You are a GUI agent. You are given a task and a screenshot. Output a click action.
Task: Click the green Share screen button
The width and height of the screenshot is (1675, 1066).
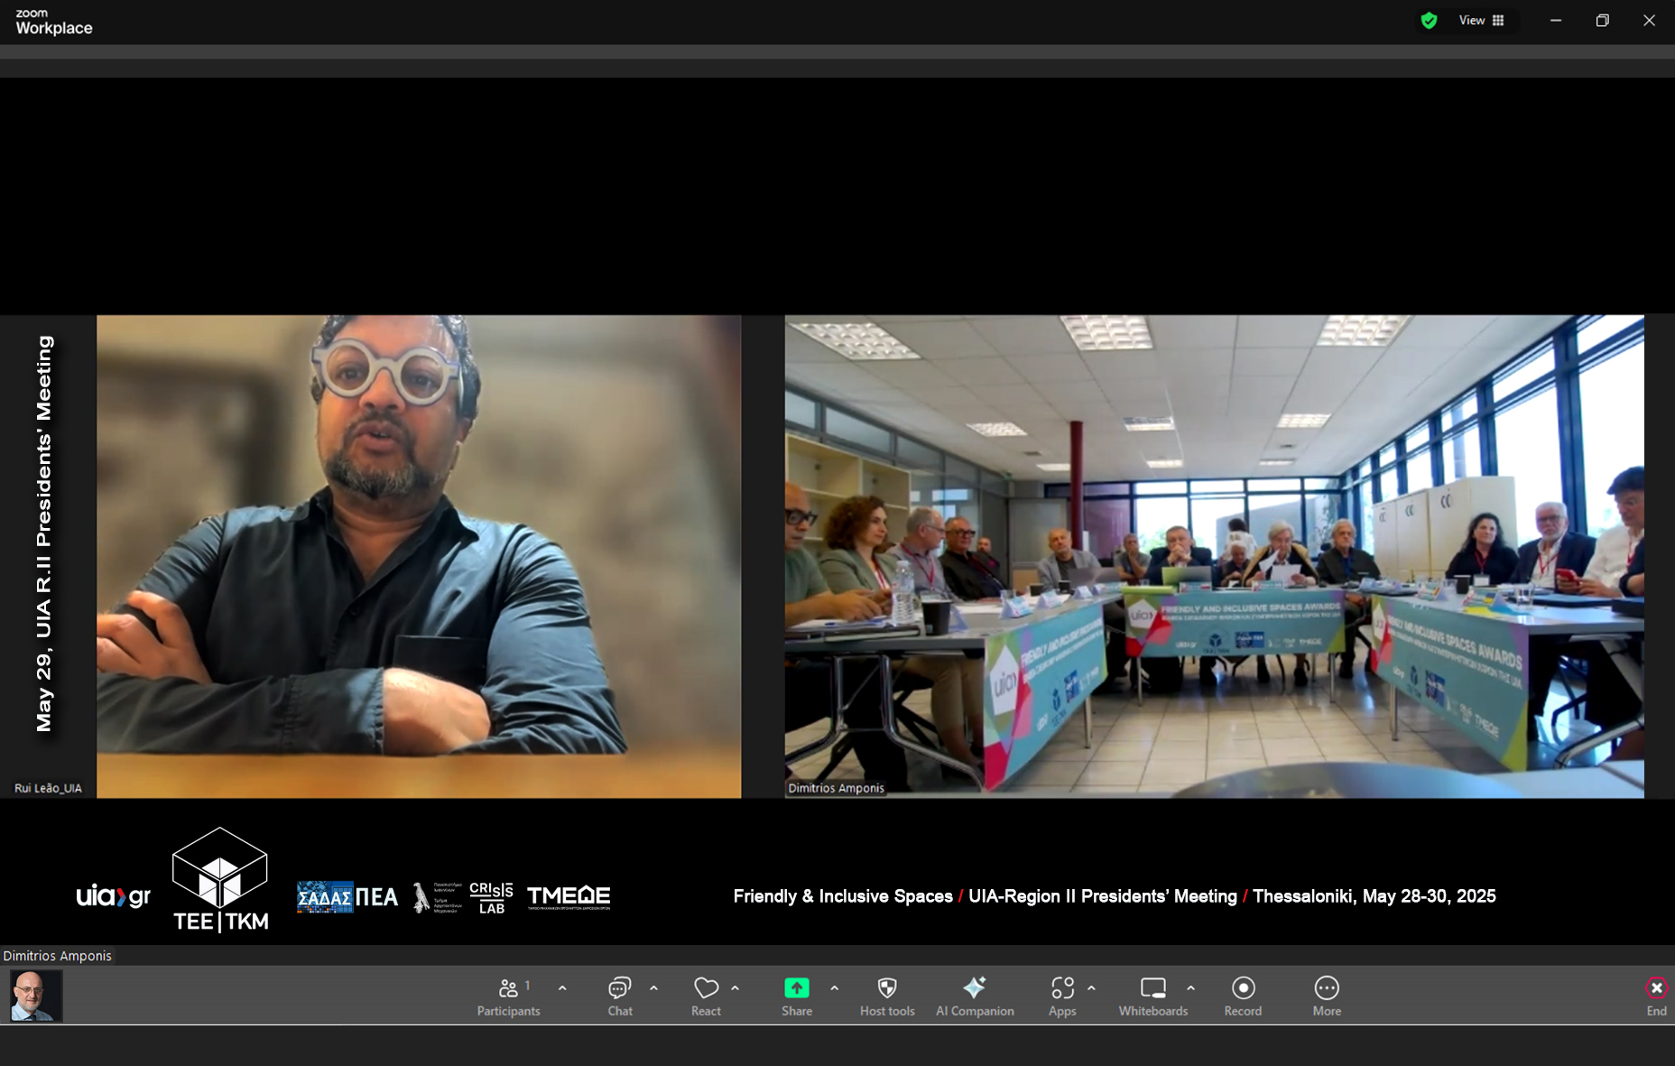coord(797,996)
